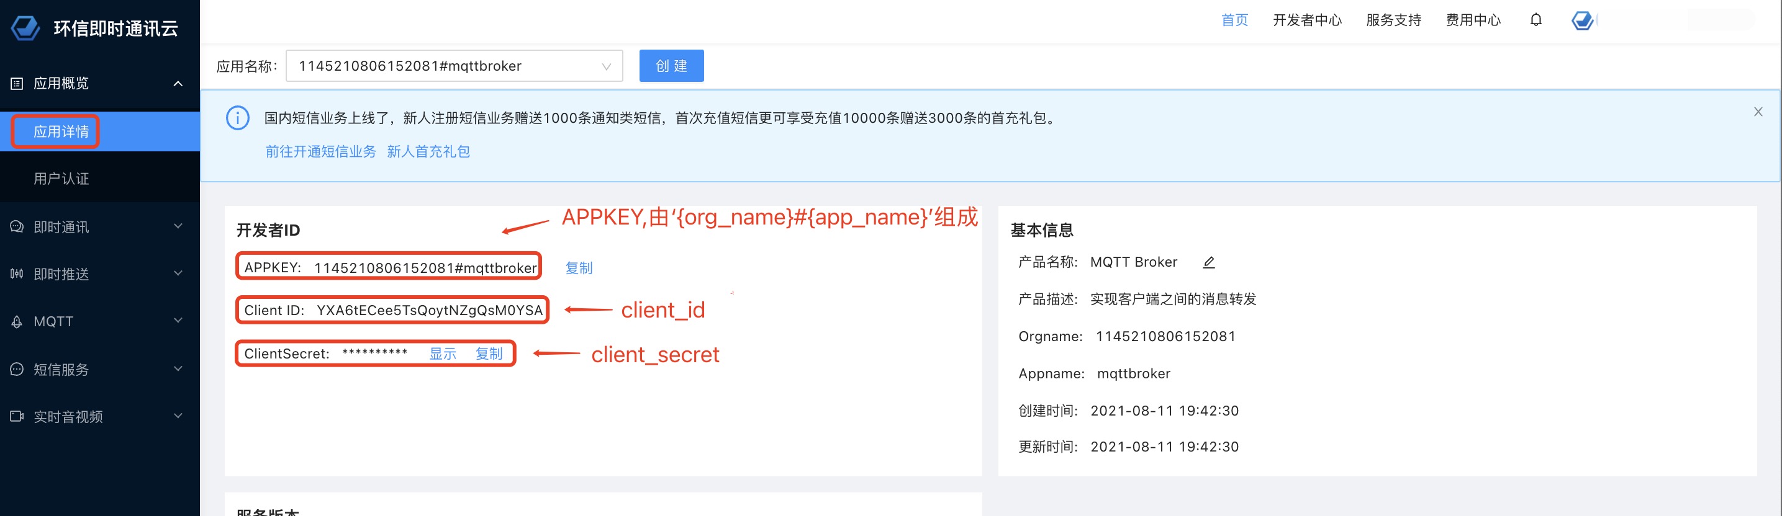Go to 首页 in top navigation

tap(1234, 20)
